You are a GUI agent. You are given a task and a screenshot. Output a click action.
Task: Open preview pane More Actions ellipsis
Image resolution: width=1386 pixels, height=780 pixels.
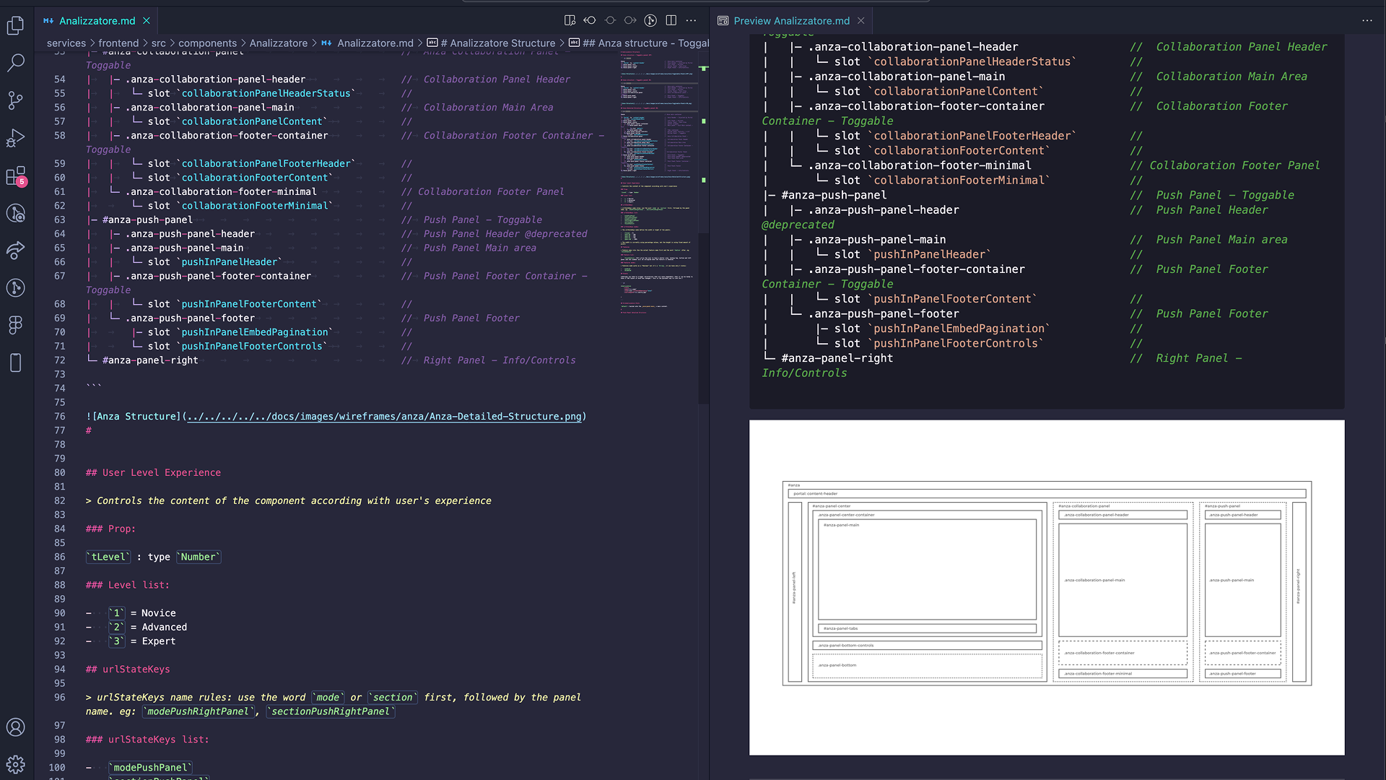pos(1367,20)
